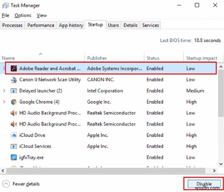The image size is (224, 192).
Task: Switch to the App history tab
Action: [x=71, y=25]
